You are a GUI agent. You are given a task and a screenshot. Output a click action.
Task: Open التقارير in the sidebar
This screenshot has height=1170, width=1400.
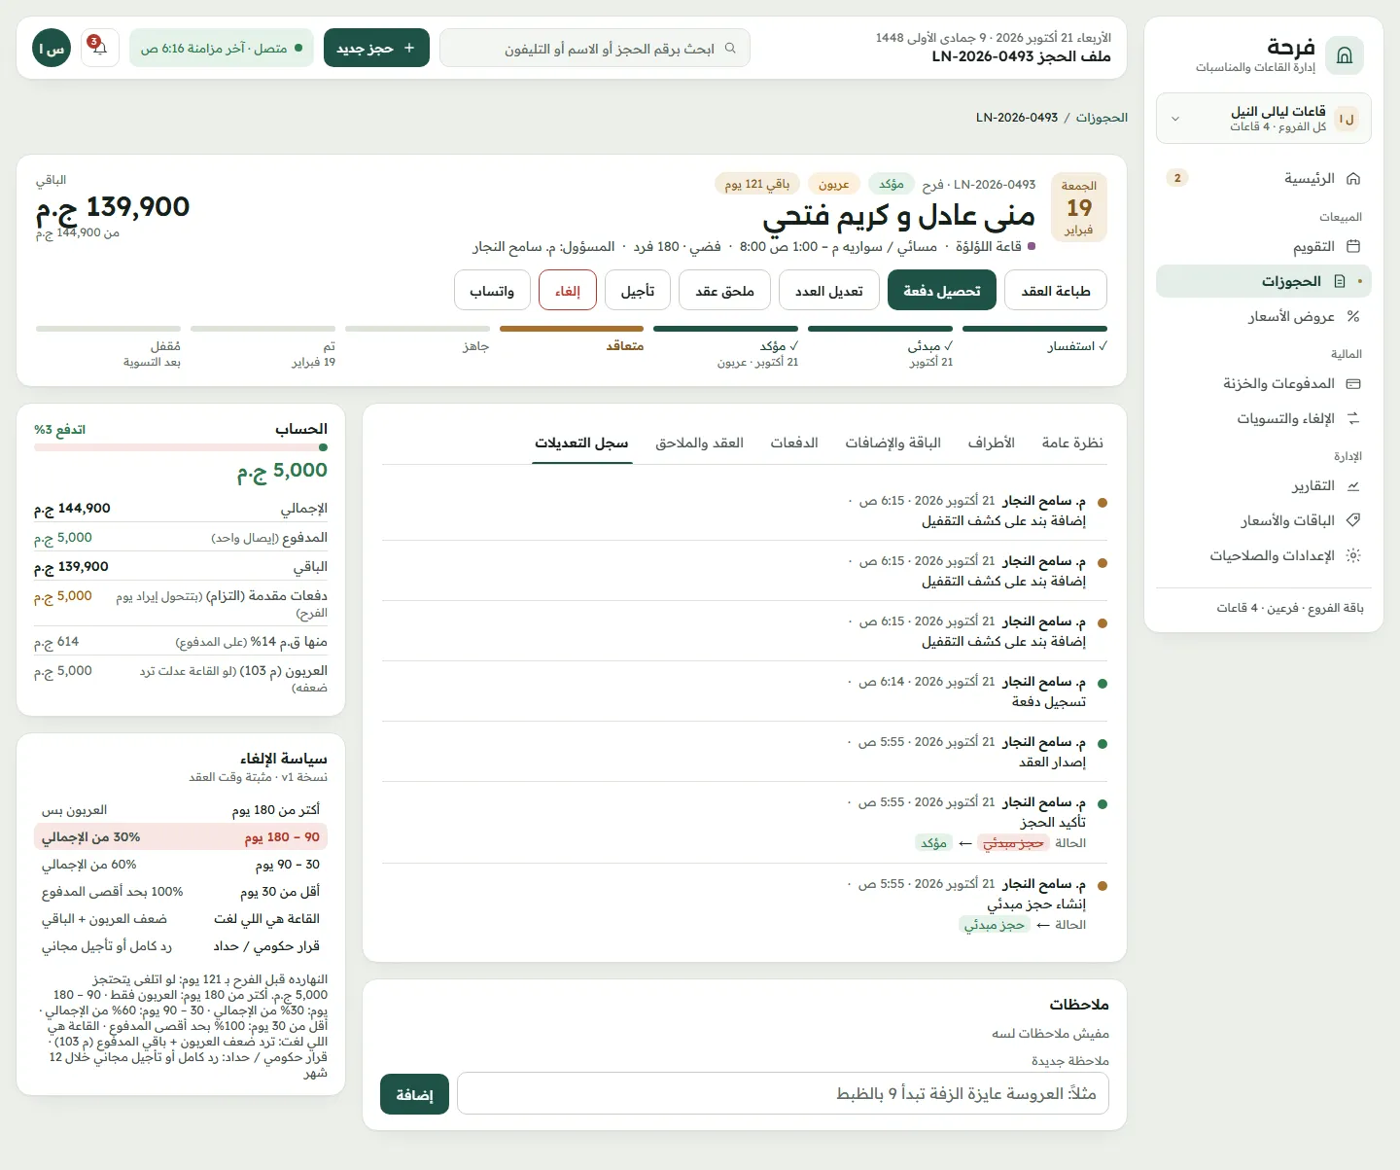click(1264, 486)
